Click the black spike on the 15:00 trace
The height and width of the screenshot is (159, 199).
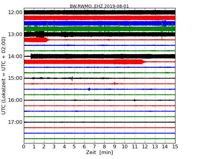coord(72,79)
